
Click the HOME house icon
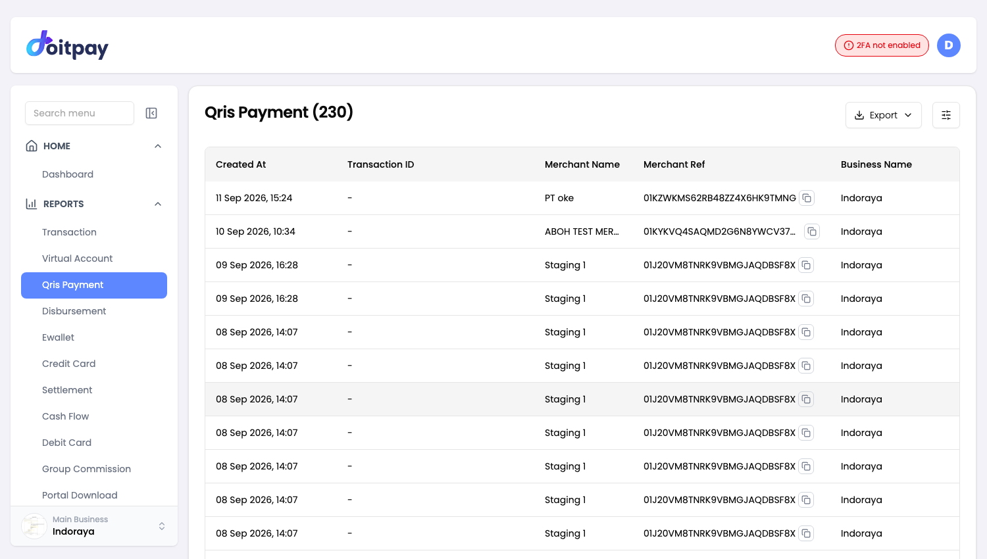pos(32,146)
